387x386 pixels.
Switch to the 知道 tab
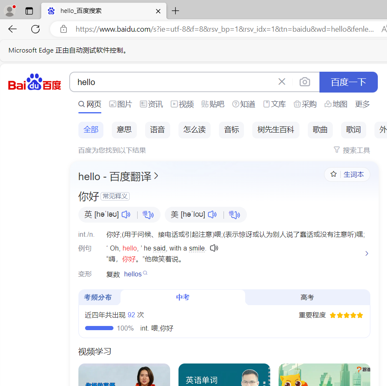(244, 104)
